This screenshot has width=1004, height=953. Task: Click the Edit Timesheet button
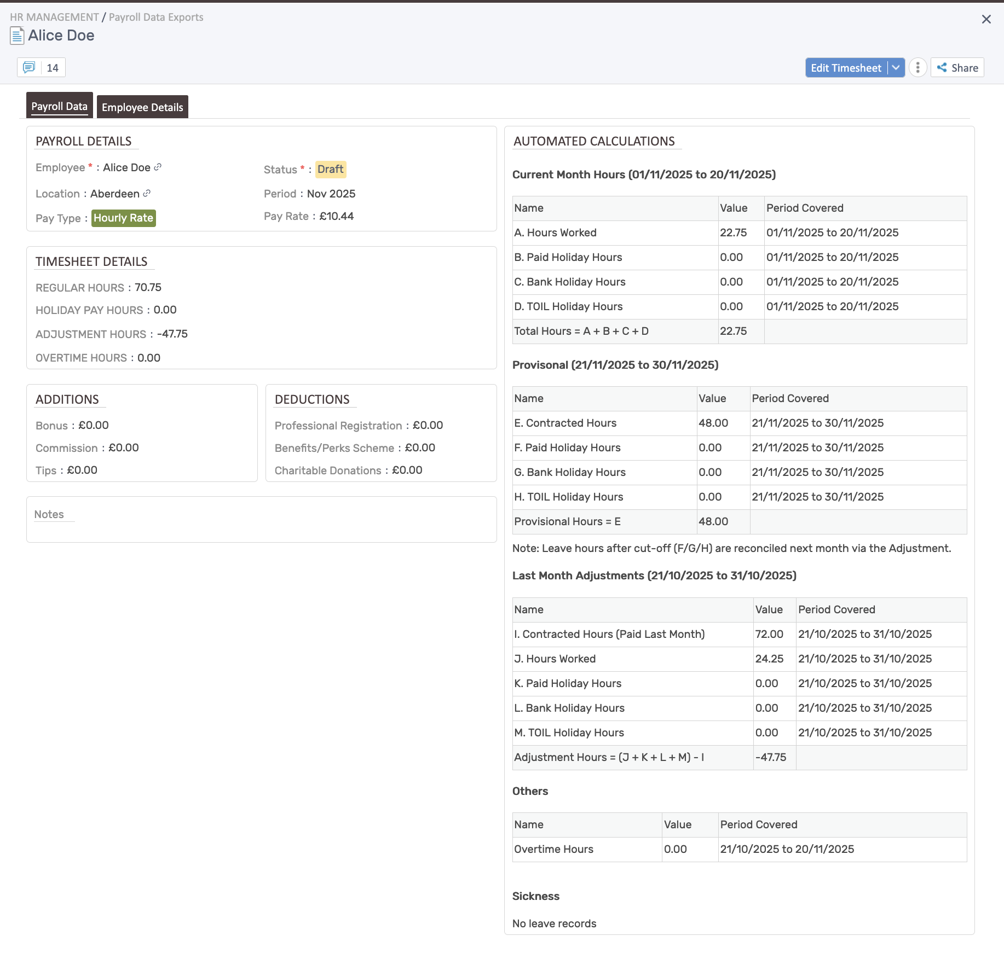(x=846, y=67)
